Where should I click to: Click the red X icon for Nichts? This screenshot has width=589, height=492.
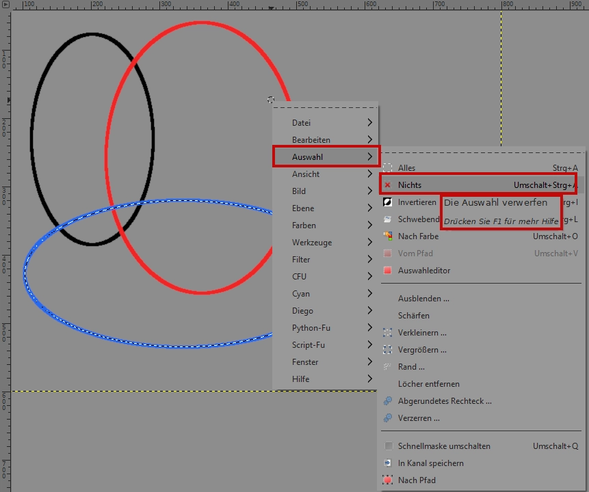click(x=388, y=185)
